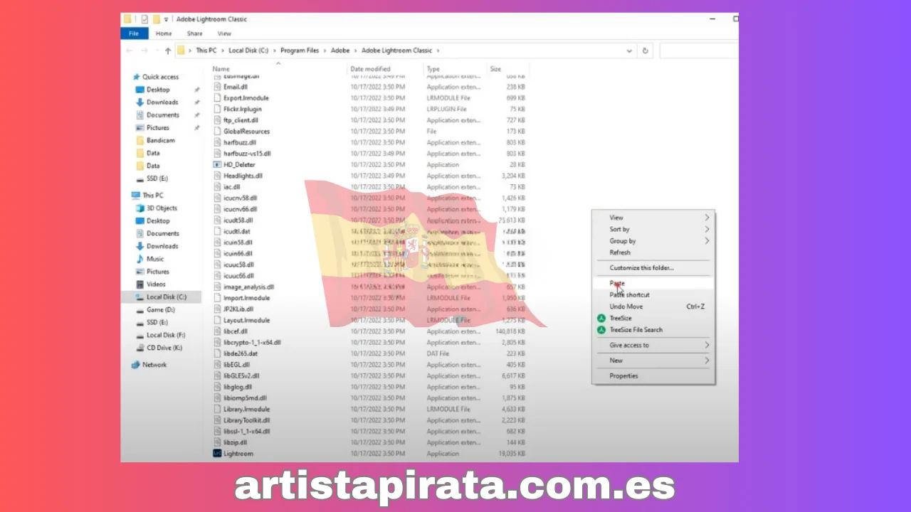Choose Paste shortcut from context menu

point(653,294)
